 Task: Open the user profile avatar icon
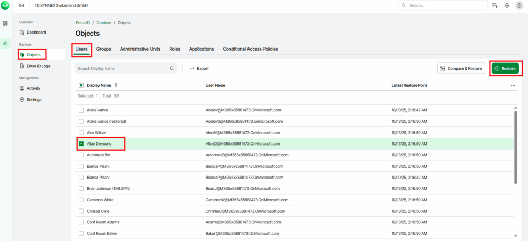point(519,5)
